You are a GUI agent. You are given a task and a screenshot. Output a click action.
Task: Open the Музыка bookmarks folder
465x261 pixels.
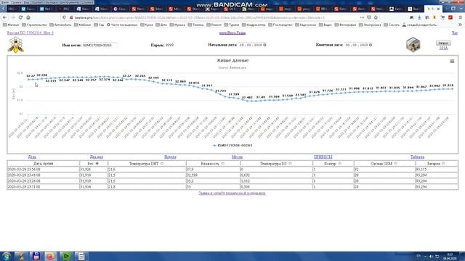(x=177, y=25)
